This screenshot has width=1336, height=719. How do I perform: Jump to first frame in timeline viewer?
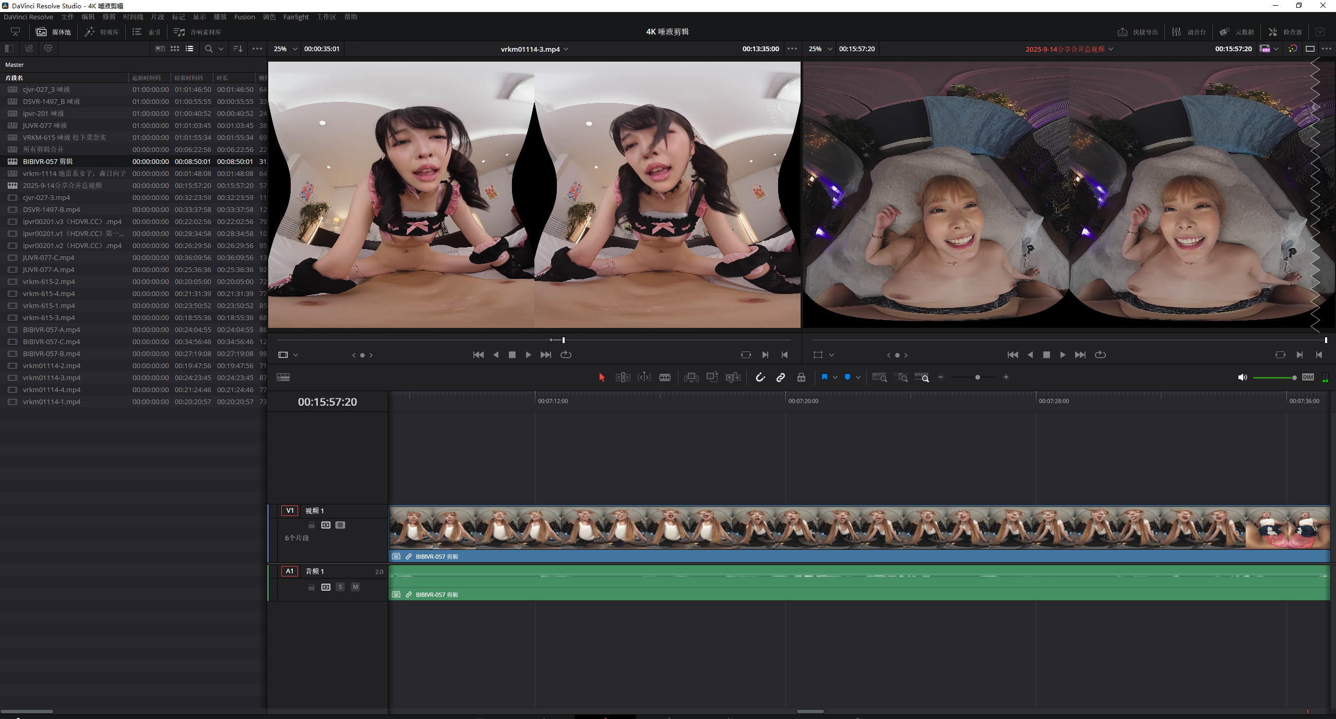(1013, 355)
